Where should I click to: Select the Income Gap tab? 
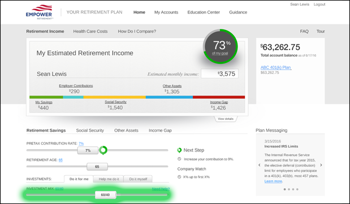pos(160,131)
